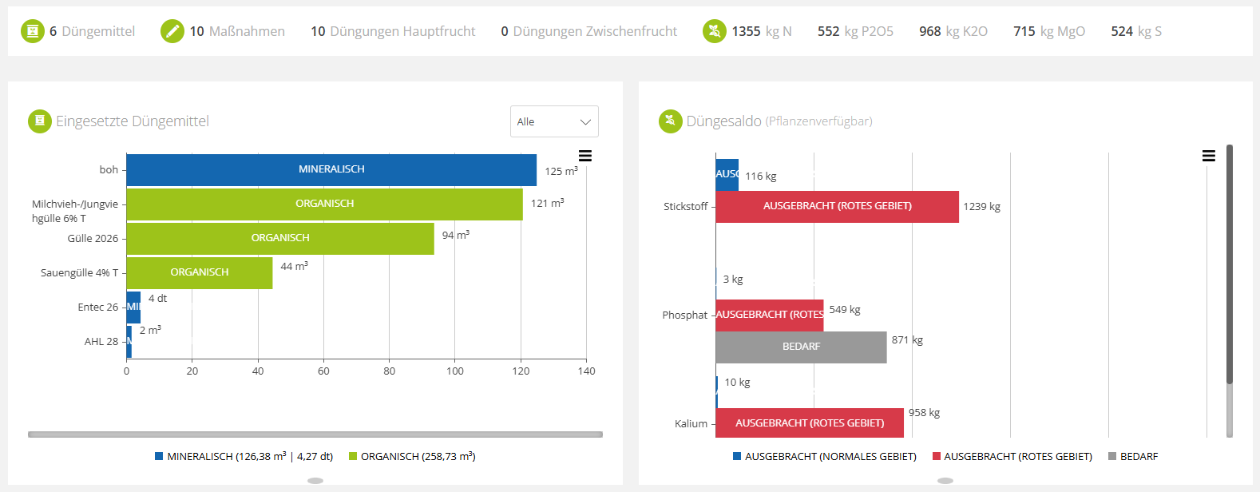Screen dimensions: 1260x492
Task: Click the Düngesaldo panel icon
Action: pyautogui.click(x=671, y=121)
